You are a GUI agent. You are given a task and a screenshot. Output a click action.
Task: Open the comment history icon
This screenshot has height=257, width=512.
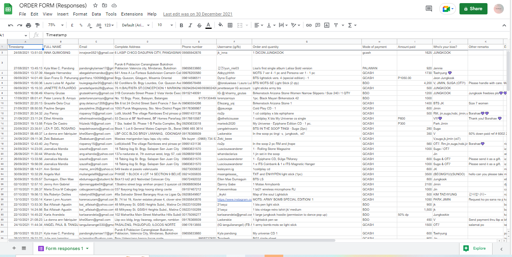click(x=429, y=9)
